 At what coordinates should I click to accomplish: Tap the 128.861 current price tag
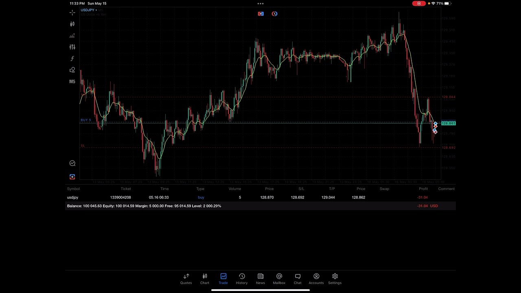[x=449, y=123]
